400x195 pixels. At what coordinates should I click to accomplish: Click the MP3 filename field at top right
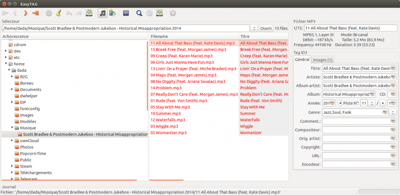pos(351,28)
